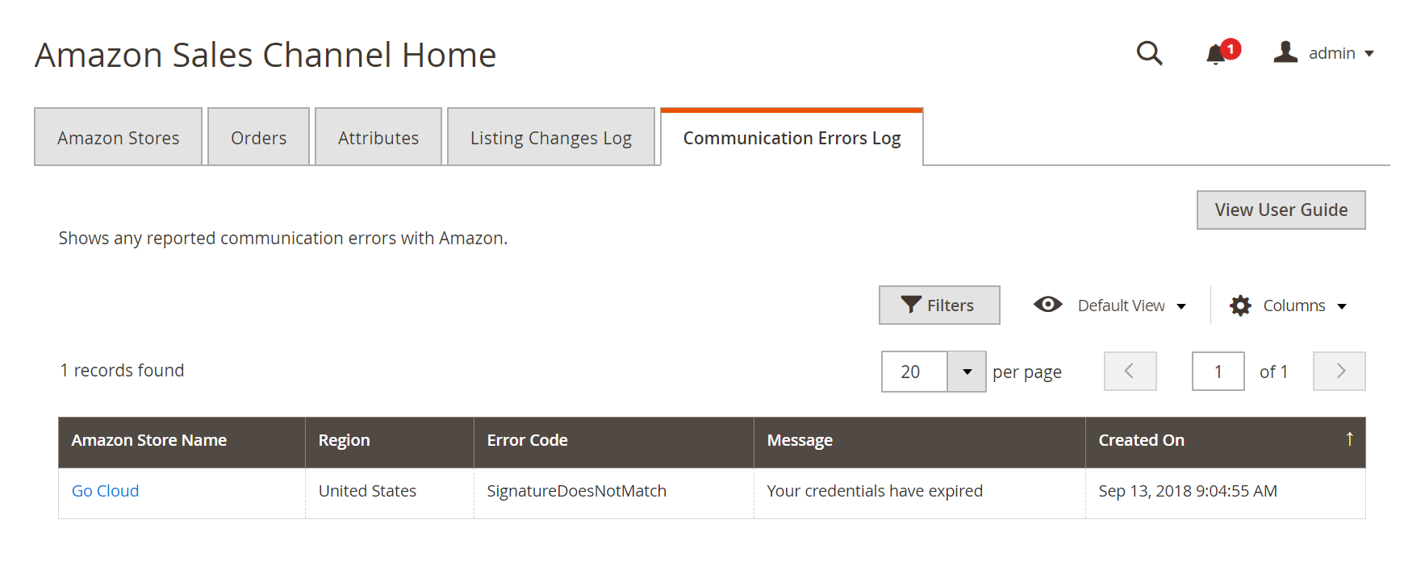Go to next page arrow
Image resolution: width=1425 pixels, height=582 pixels.
pyautogui.click(x=1339, y=371)
